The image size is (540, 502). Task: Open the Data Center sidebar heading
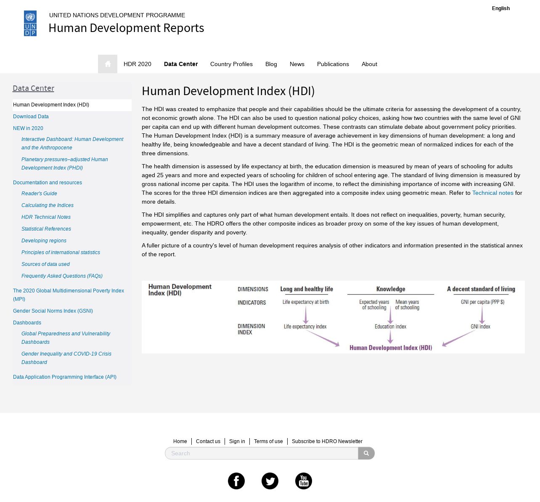click(33, 88)
